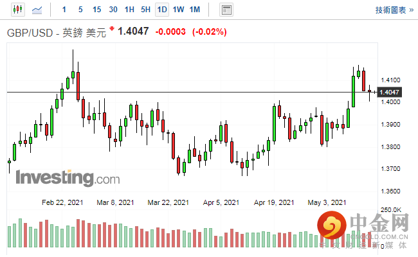Click the 1.3600 axis label
This screenshot has height=257, width=418.
390,191
